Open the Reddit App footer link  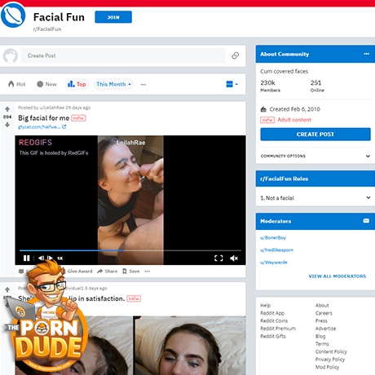272,313
